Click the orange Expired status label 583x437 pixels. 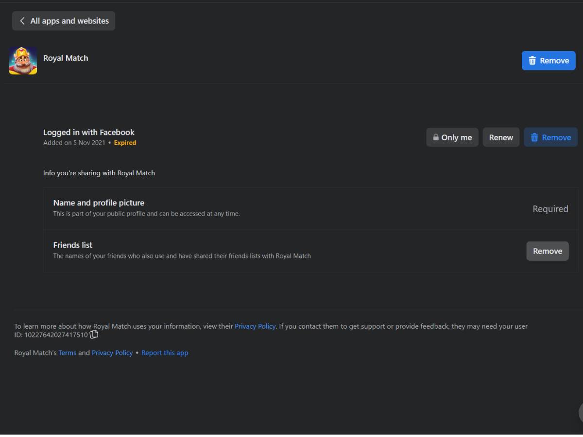pos(125,143)
